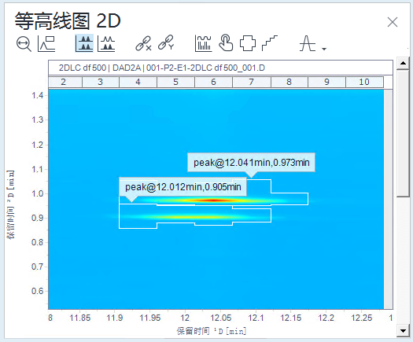Select cut number 6 in header
The width and height of the screenshot is (413, 342).
coord(213,82)
